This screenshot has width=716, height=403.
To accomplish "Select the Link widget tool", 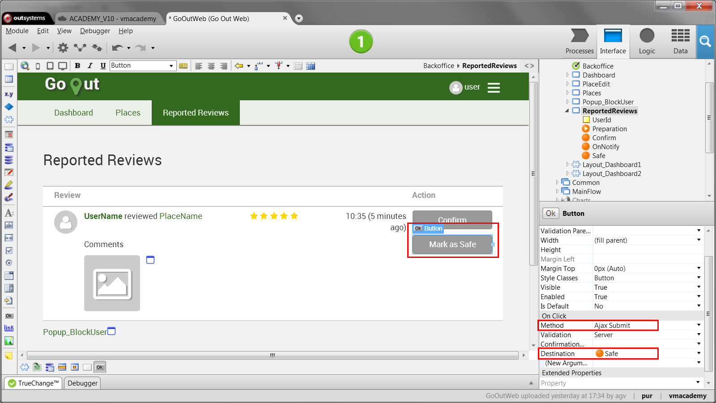I will 9,328.
